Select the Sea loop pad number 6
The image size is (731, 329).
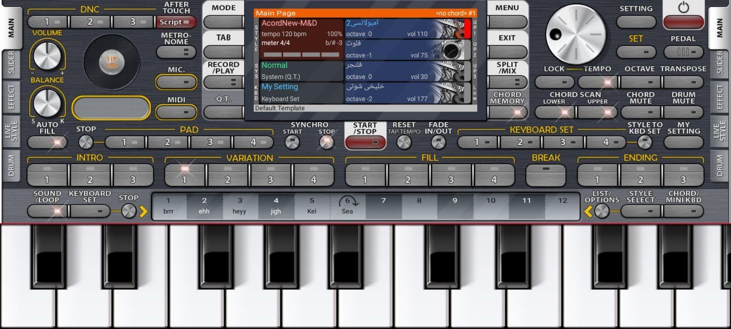(347, 206)
